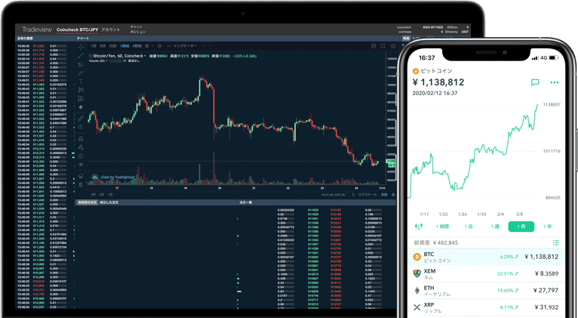The image size is (578, 318).
Task: Open the アカウント account tab
Action: click(111, 29)
